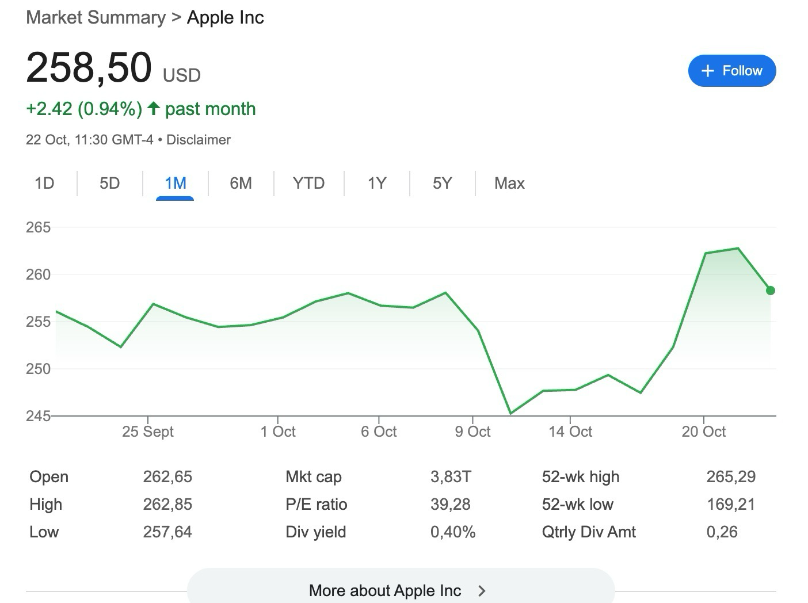Screen dimensions: 808x603
Task: Select the 5D time range tab
Action: (x=109, y=184)
